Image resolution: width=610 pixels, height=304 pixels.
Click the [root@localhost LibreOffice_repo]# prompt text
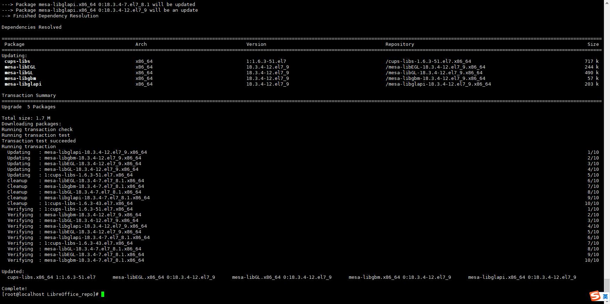click(50, 294)
